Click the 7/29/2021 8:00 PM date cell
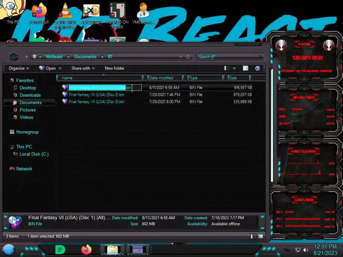Screen dimensions: 343x257 164,102
